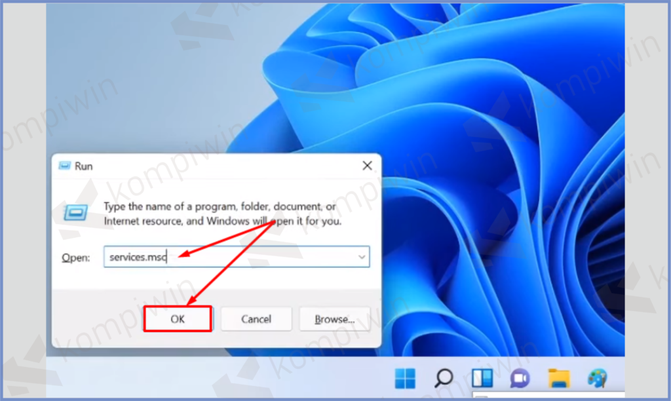Close the Run dialog with the X
Image resolution: width=671 pixels, height=401 pixels.
[367, 166]
